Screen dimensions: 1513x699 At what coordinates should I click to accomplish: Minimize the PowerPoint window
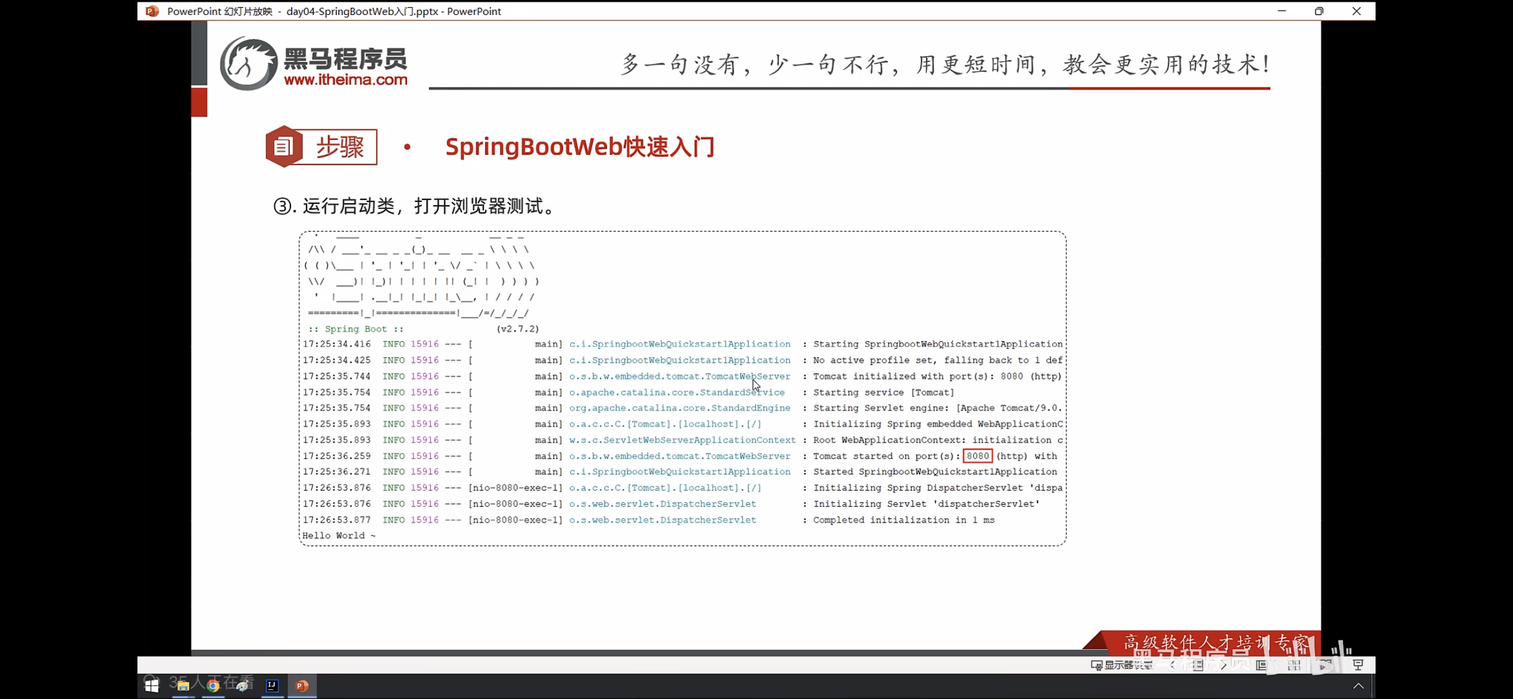(x=1282, y=11)
